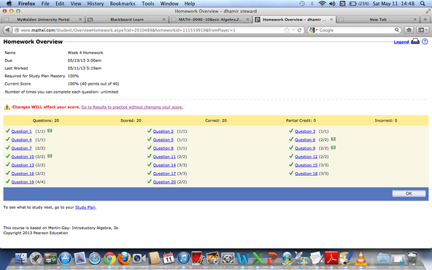Click the Wi-Fi status icon
This screenshot has height=270, width=432.
[x=322, y=4]
